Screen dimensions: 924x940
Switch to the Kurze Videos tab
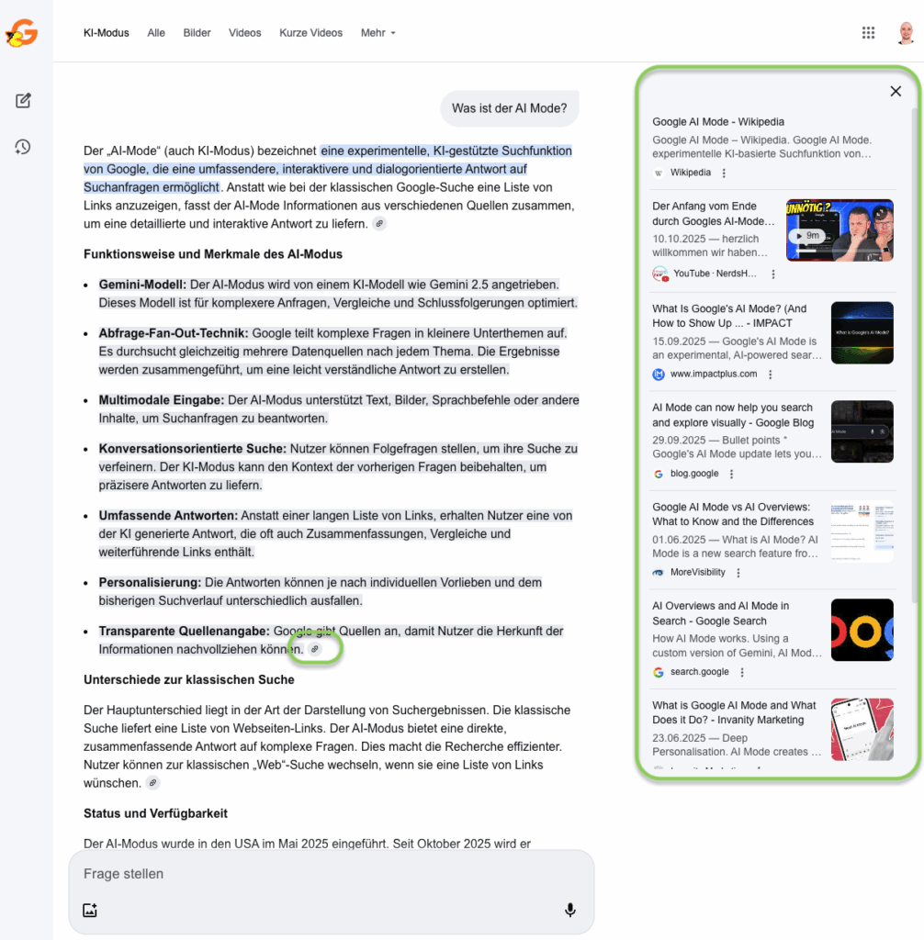pyautogui.click(x=310, y=33)
